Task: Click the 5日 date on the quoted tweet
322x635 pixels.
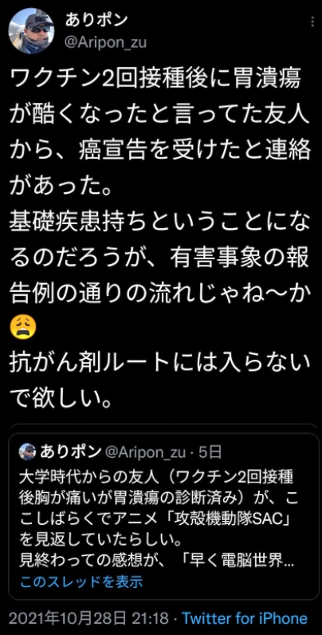Action: [x=210, y=452]
